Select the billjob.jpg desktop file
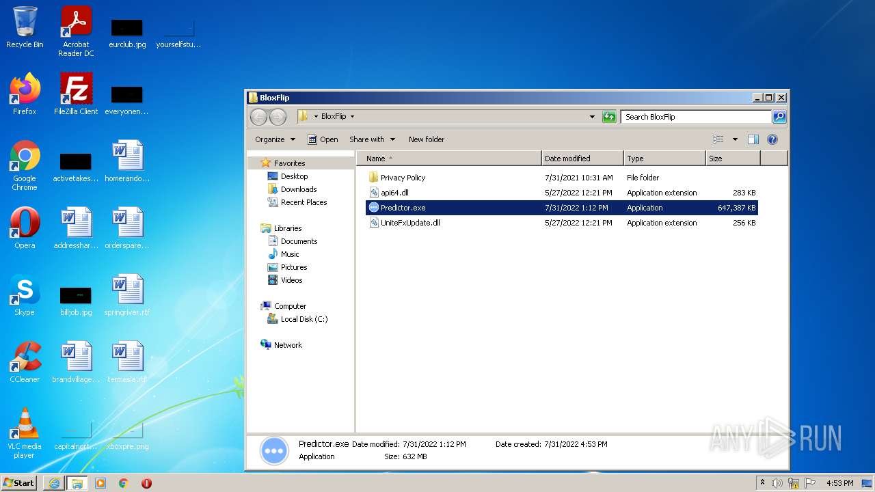Screen dimensions: 875x492 pyautogui.click(x=76, y=300)
